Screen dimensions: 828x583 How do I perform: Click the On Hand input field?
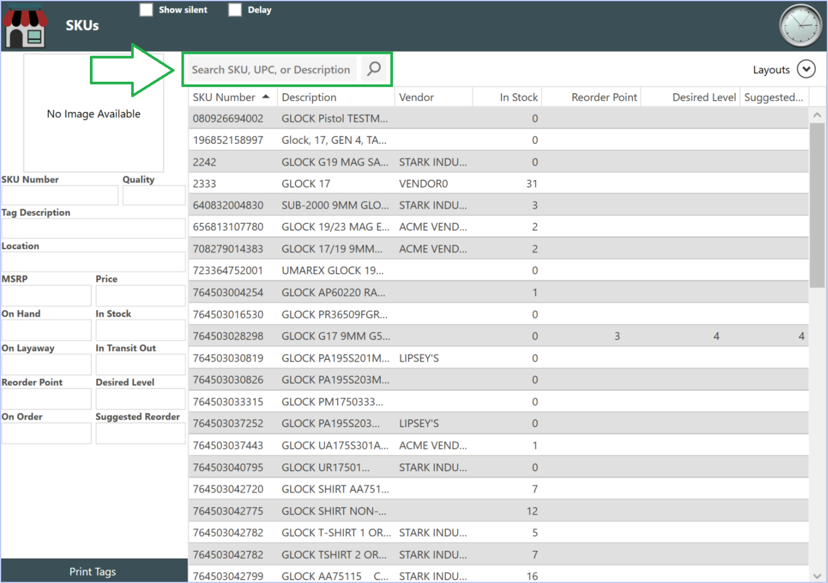click(x=46, y=330)
